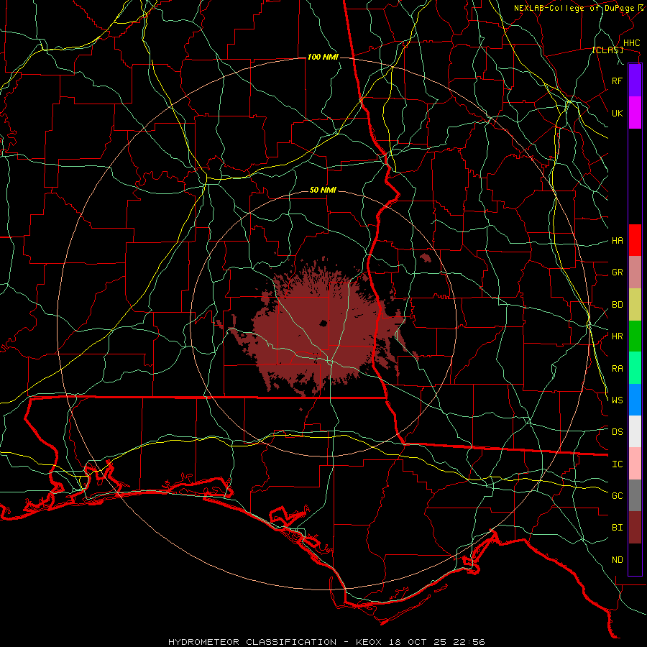Image resolution: width=647 pixels, height=647 pixels.
Task: Click the RA light green legend swatch
Action: pyautogui.click(x=635, y=368)
